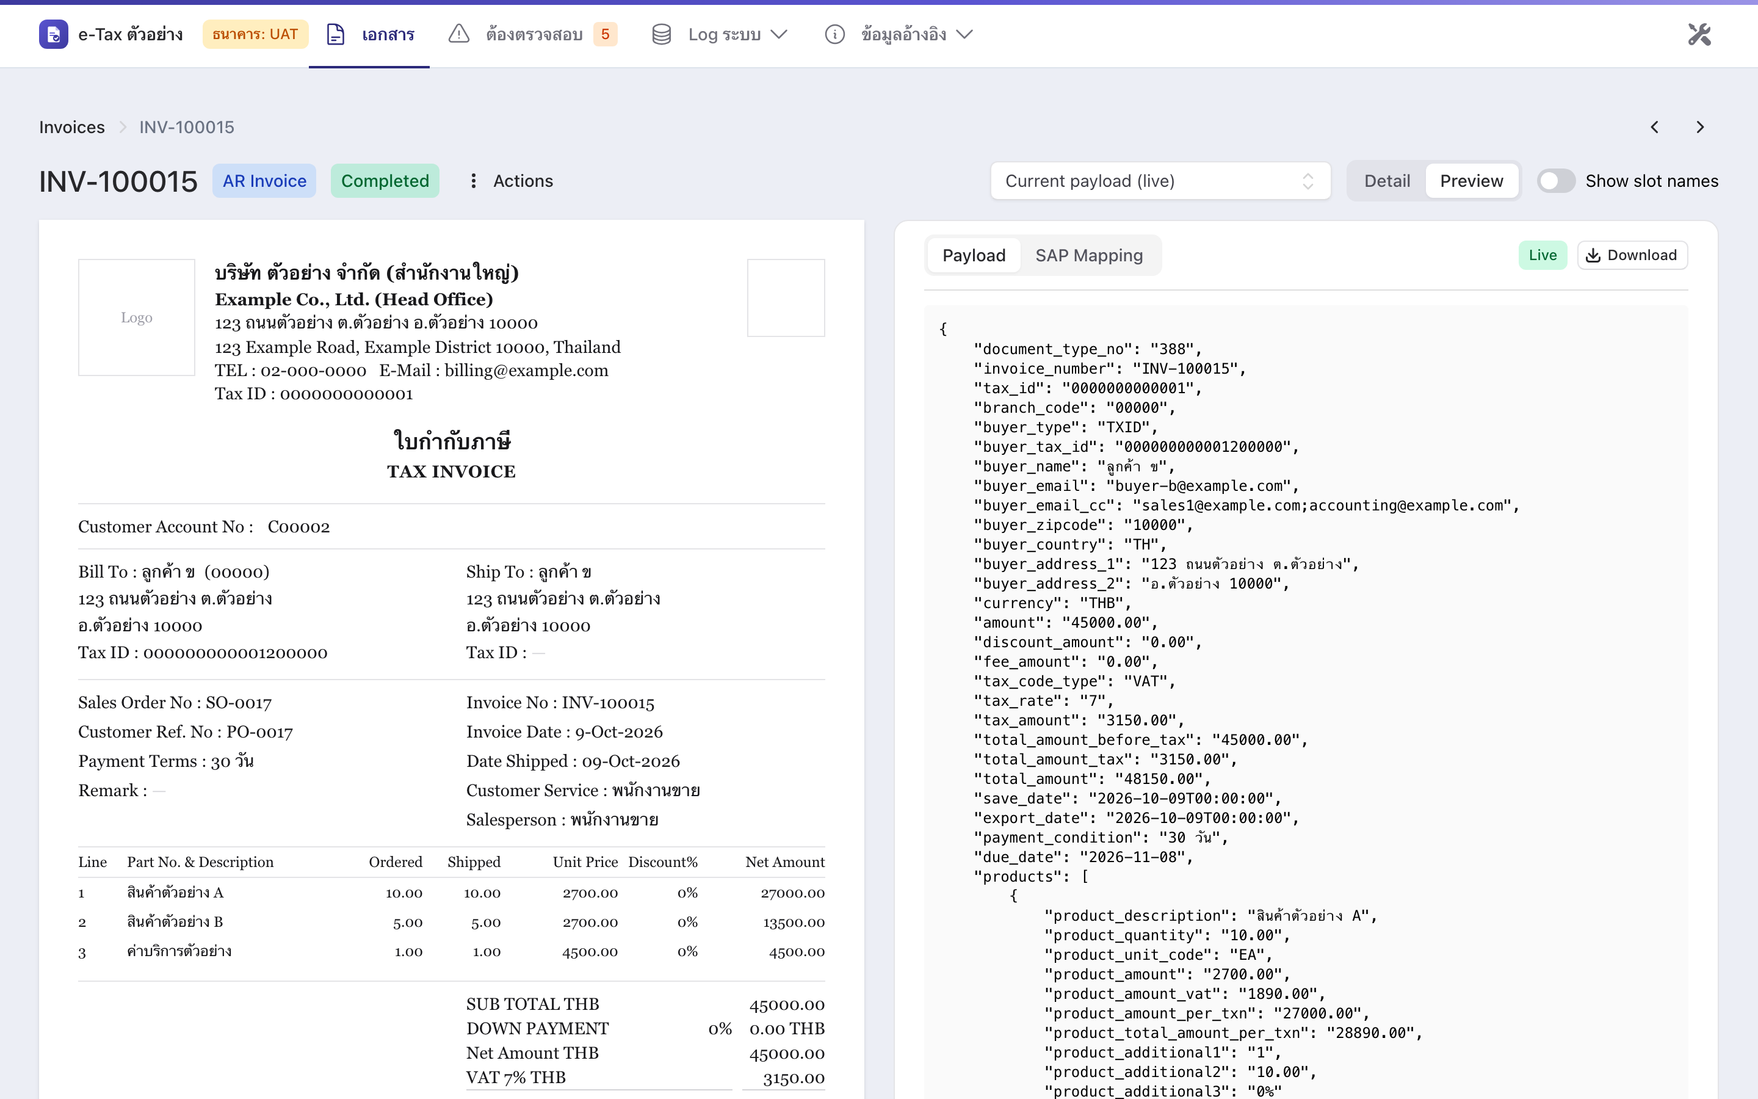Click the Completed status badge
The height and width of the screenshot is (1099, 1758).
pyautogui.click(x=385, y=181)
